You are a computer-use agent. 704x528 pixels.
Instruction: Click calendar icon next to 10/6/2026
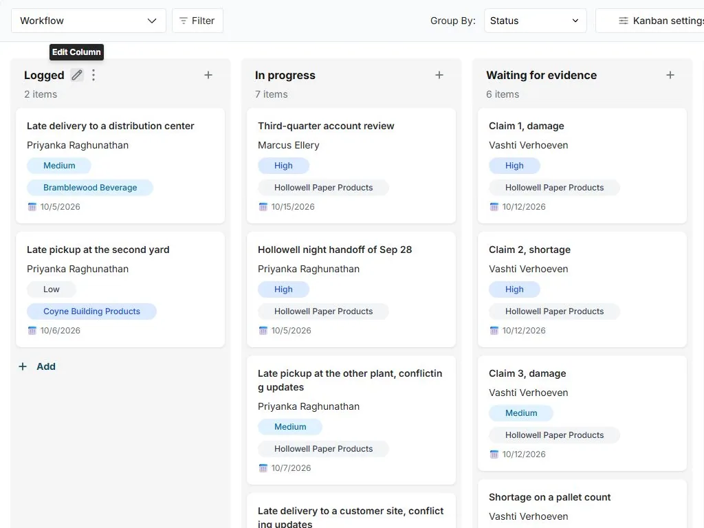[32, 331]
